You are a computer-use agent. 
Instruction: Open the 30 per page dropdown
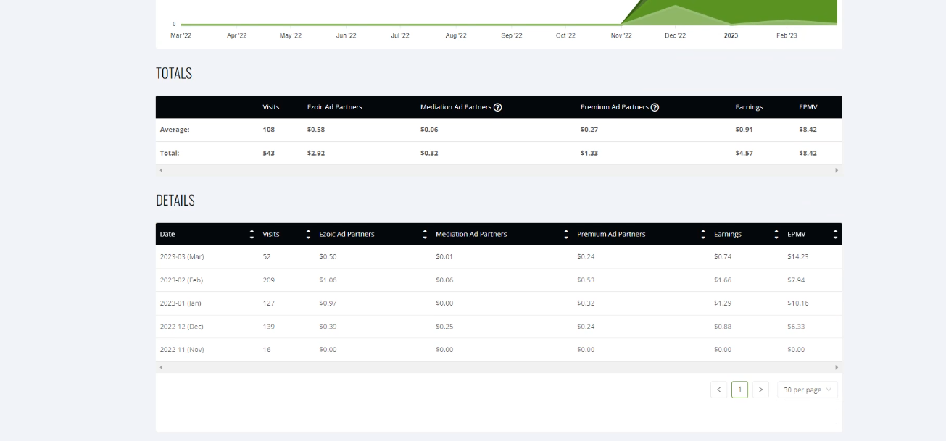click(x=808, y=390)
